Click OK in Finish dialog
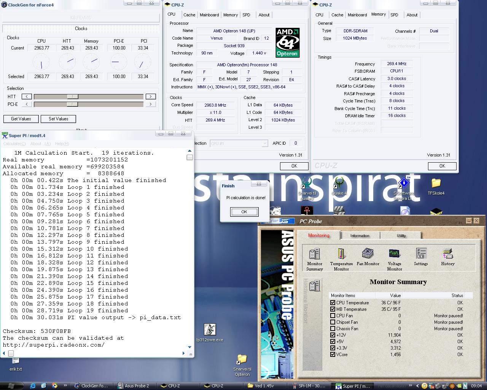 pos(244,212)
